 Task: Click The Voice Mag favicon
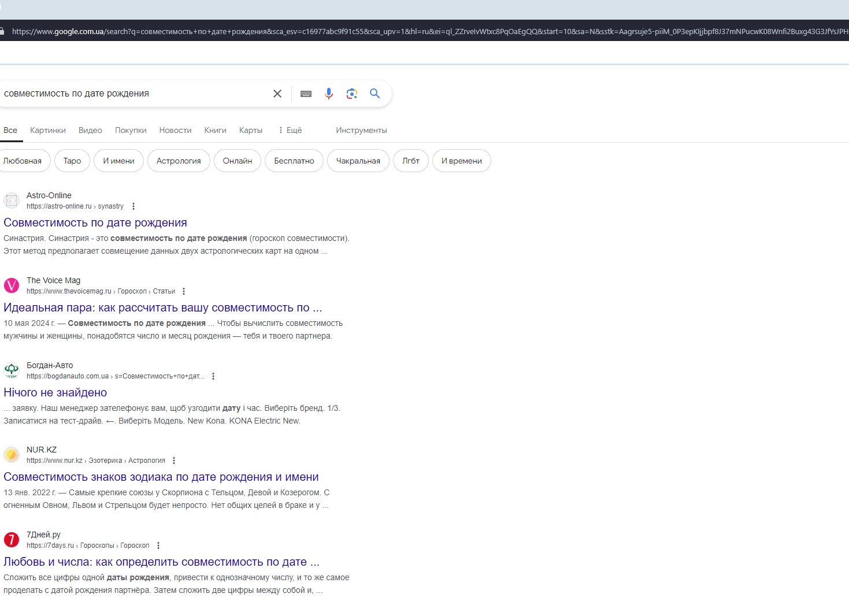point(12,285)
